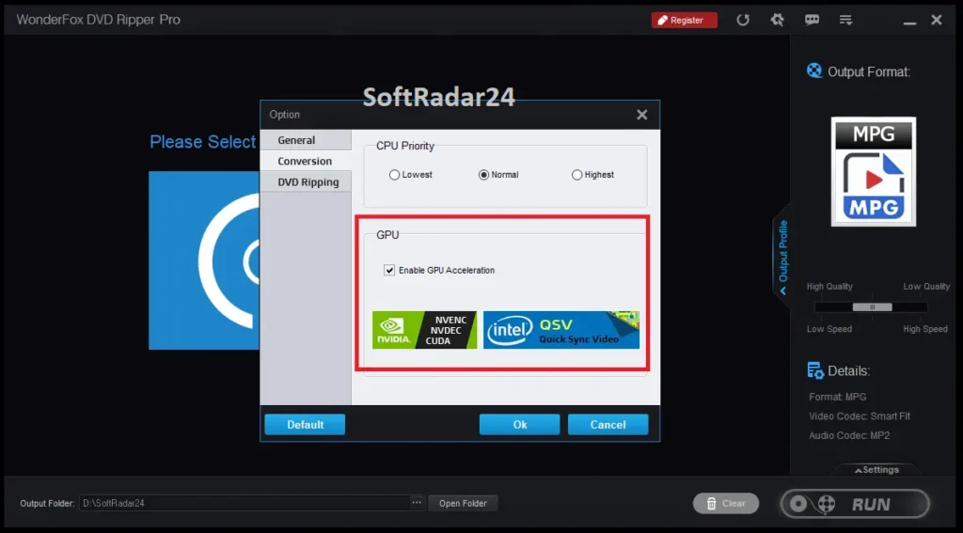Click the Details icon
This screenshot has width=963, height=533.
815,371
